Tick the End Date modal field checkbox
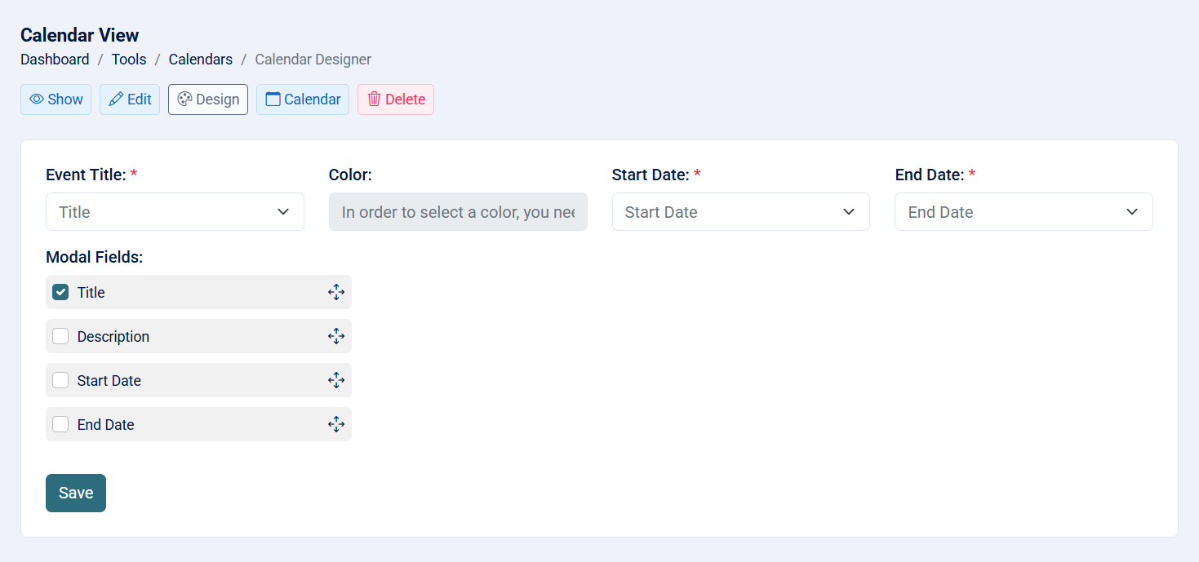 coord(60,424)
